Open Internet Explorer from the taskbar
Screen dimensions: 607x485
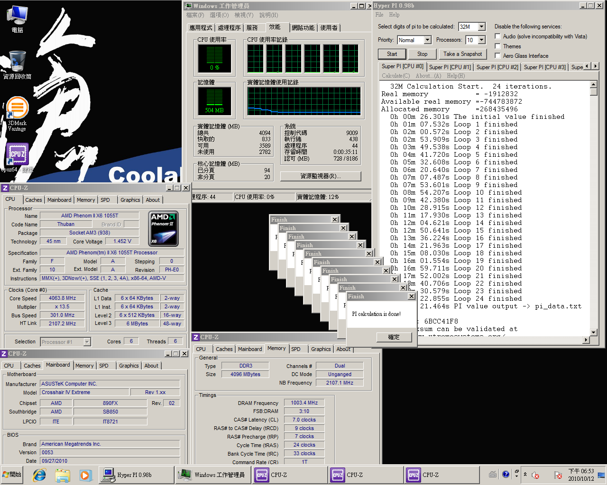click(x=39, y=475)
